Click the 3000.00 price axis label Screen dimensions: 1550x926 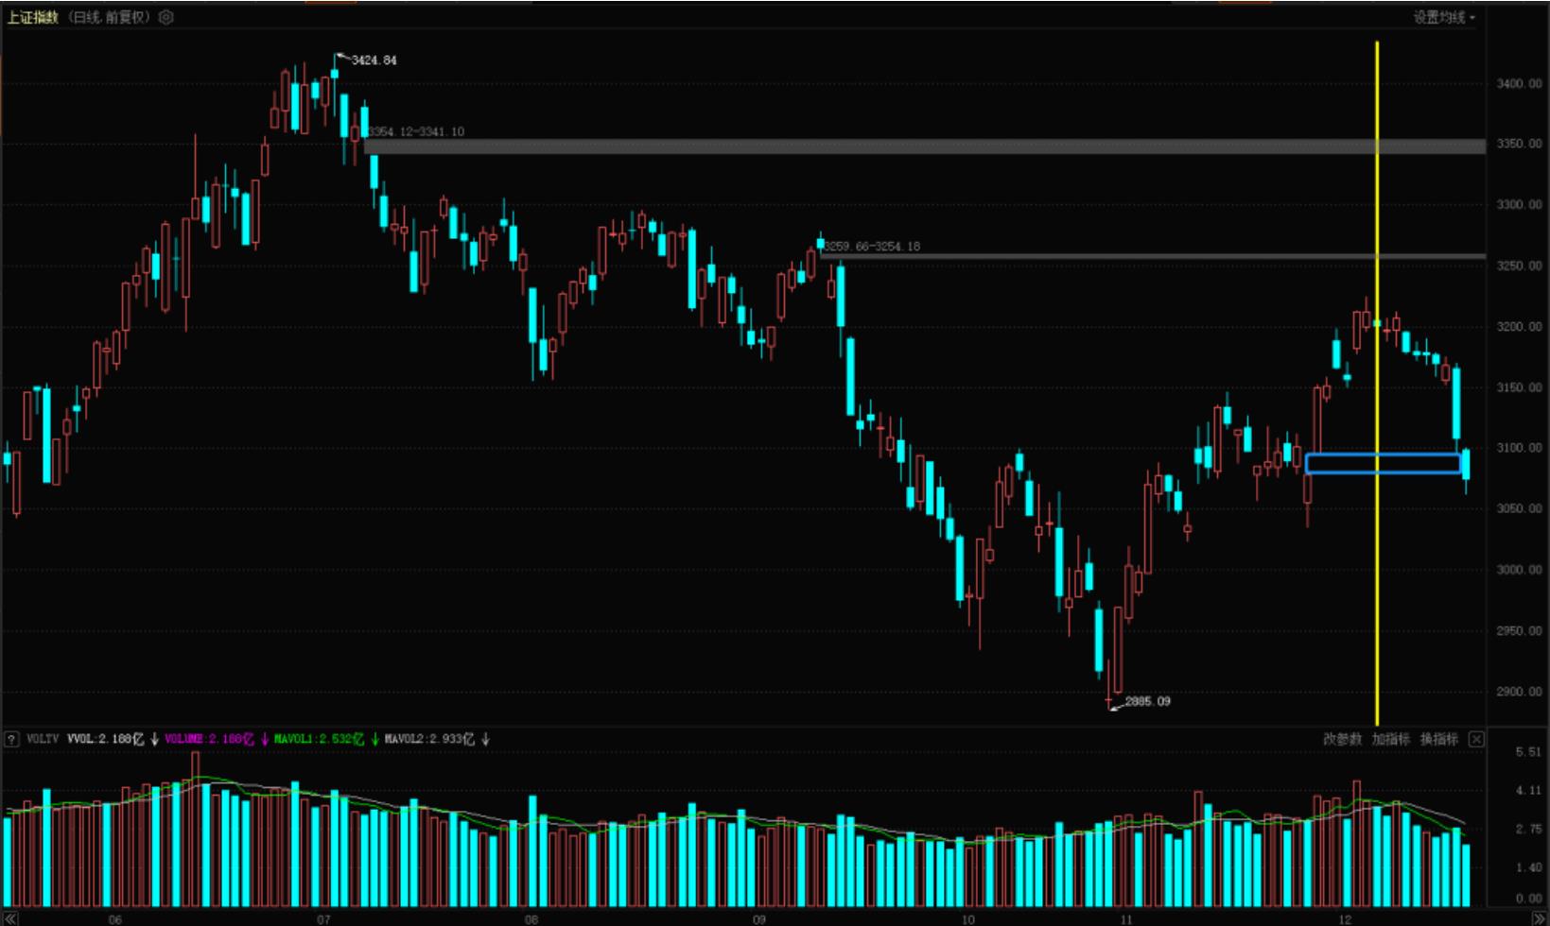click(1519, 570)
